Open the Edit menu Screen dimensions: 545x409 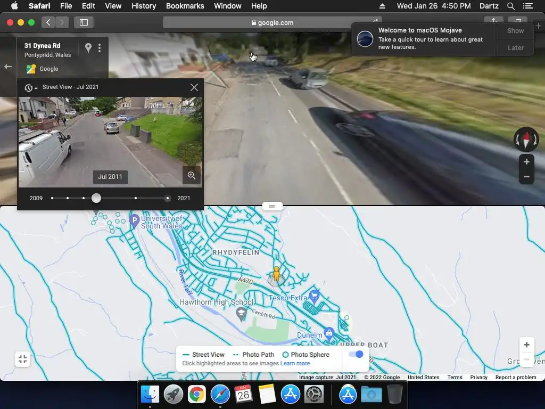click(x=88, y=6)
